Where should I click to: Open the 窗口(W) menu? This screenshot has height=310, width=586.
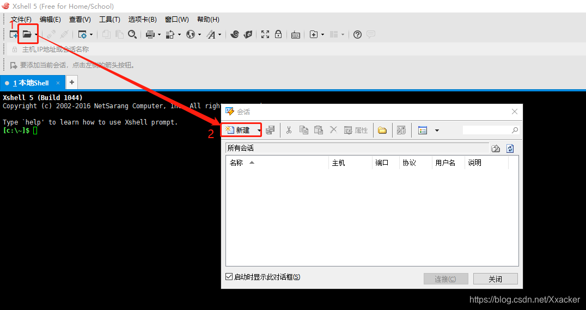(x=177, y=20)
